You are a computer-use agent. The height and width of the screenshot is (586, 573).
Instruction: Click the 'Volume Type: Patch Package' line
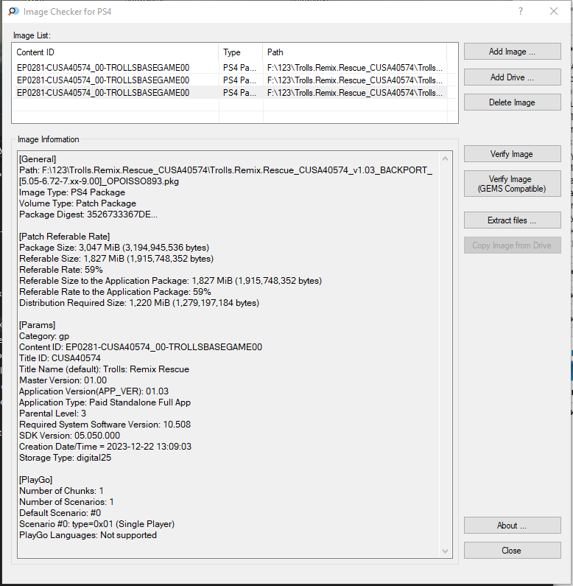77,203
